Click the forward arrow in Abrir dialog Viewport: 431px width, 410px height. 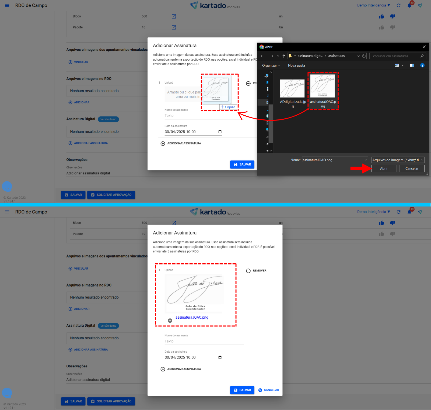click(271, 56)
